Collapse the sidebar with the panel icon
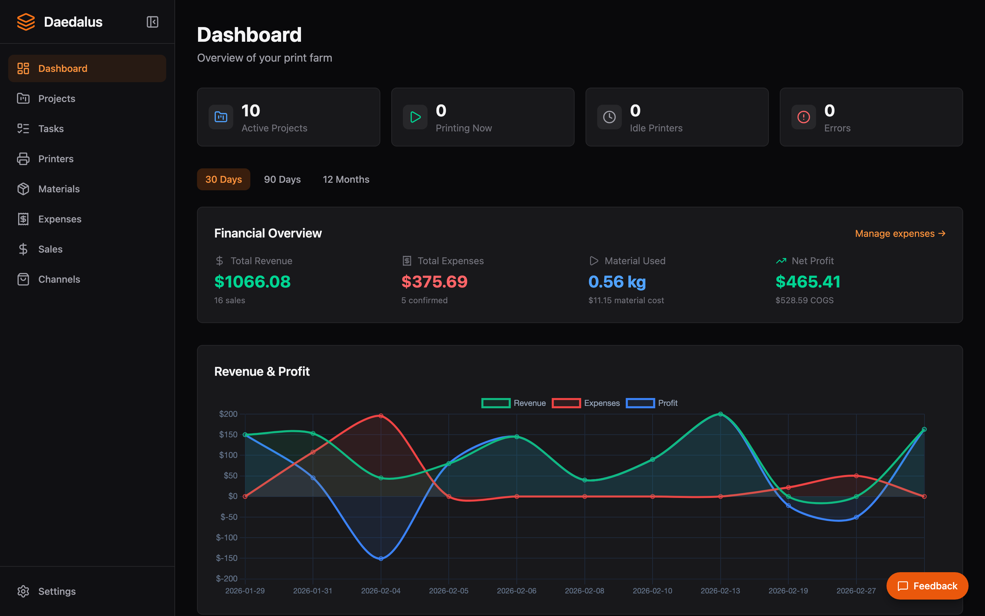This screenshot has width=985, height=616. (152, 22)
